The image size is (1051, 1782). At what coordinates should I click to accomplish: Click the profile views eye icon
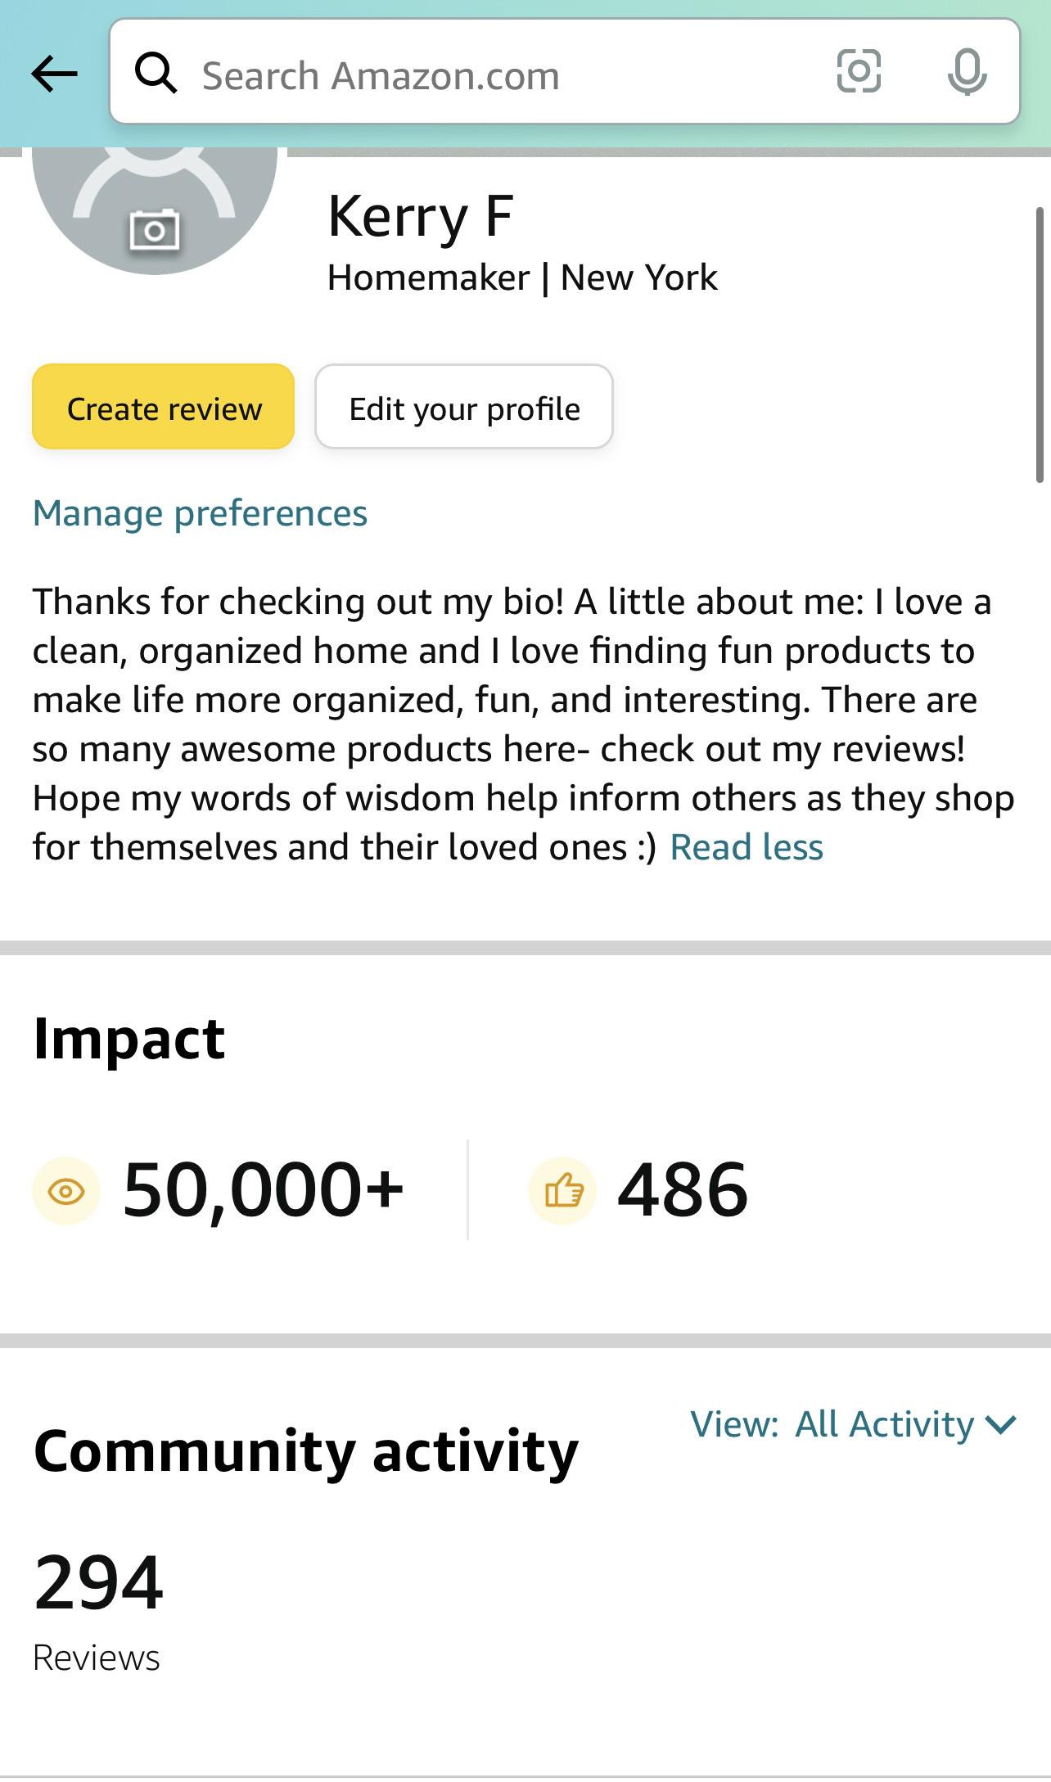(66, 1191)
